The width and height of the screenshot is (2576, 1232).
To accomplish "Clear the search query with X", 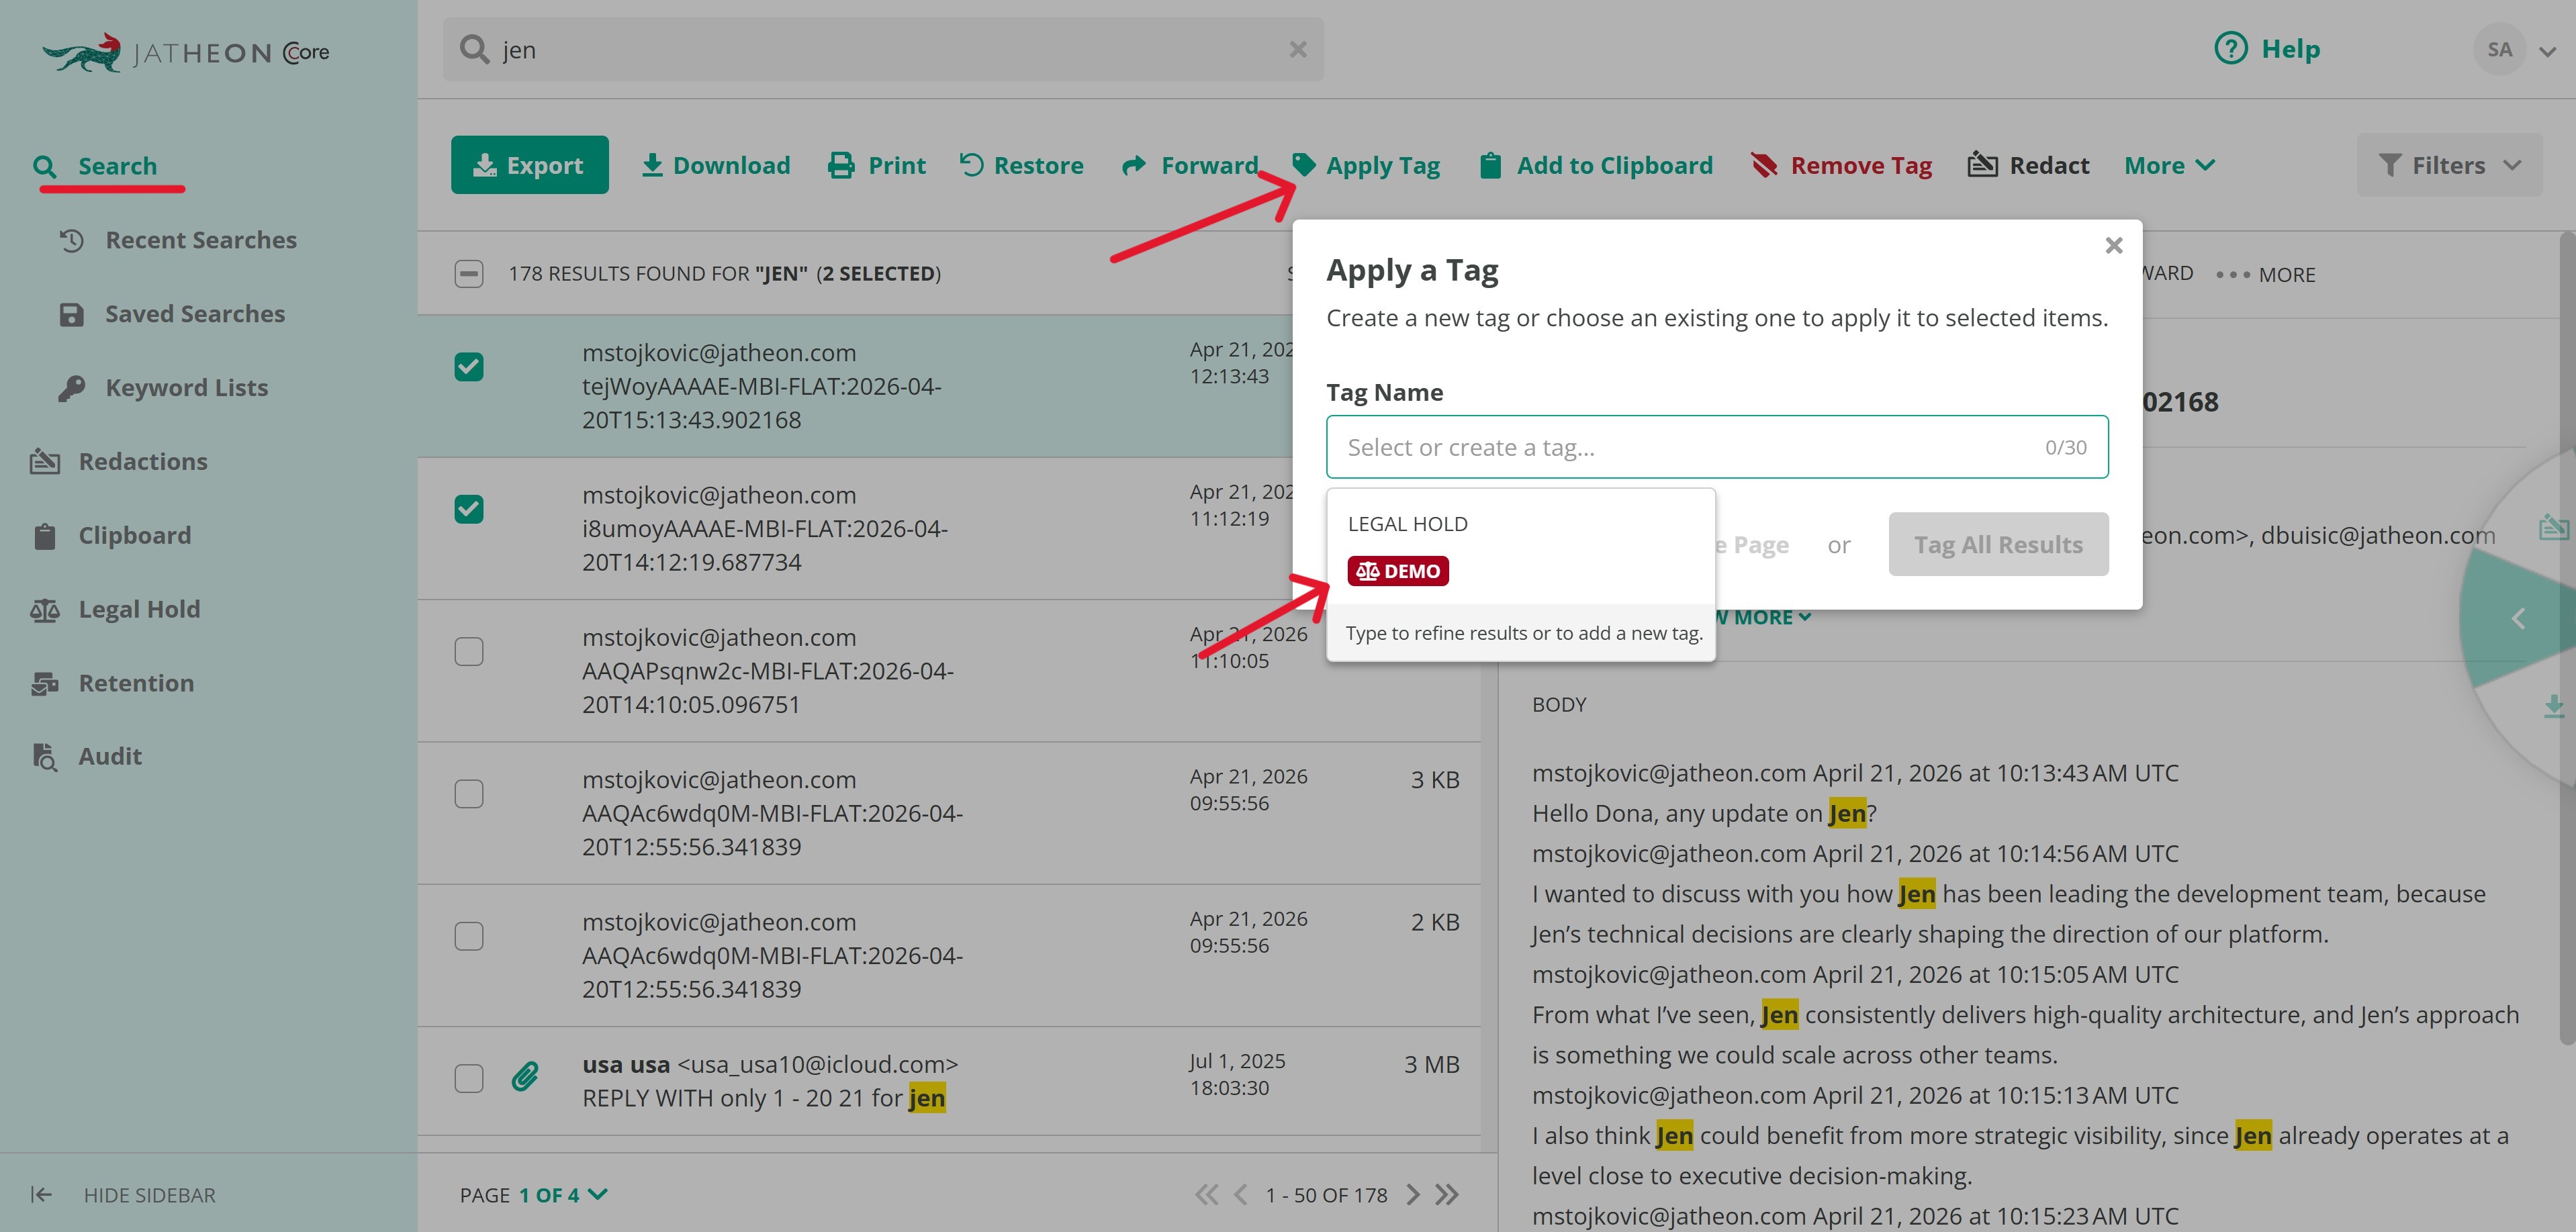I will tap(1298, 50).
